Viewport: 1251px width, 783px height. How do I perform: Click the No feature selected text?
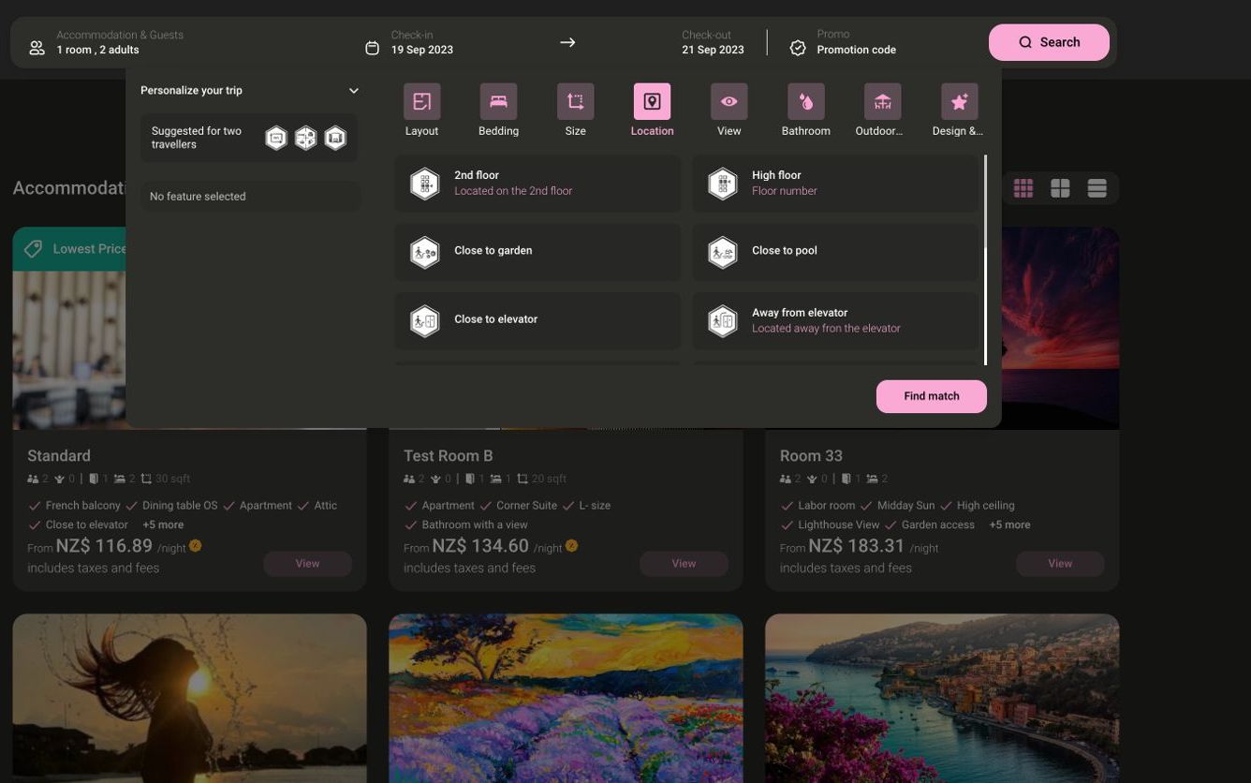[x=198, y=197]
